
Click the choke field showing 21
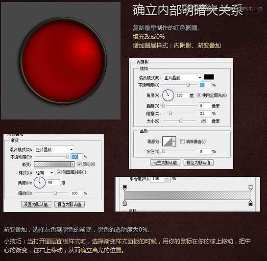click(x=205, y=113)
